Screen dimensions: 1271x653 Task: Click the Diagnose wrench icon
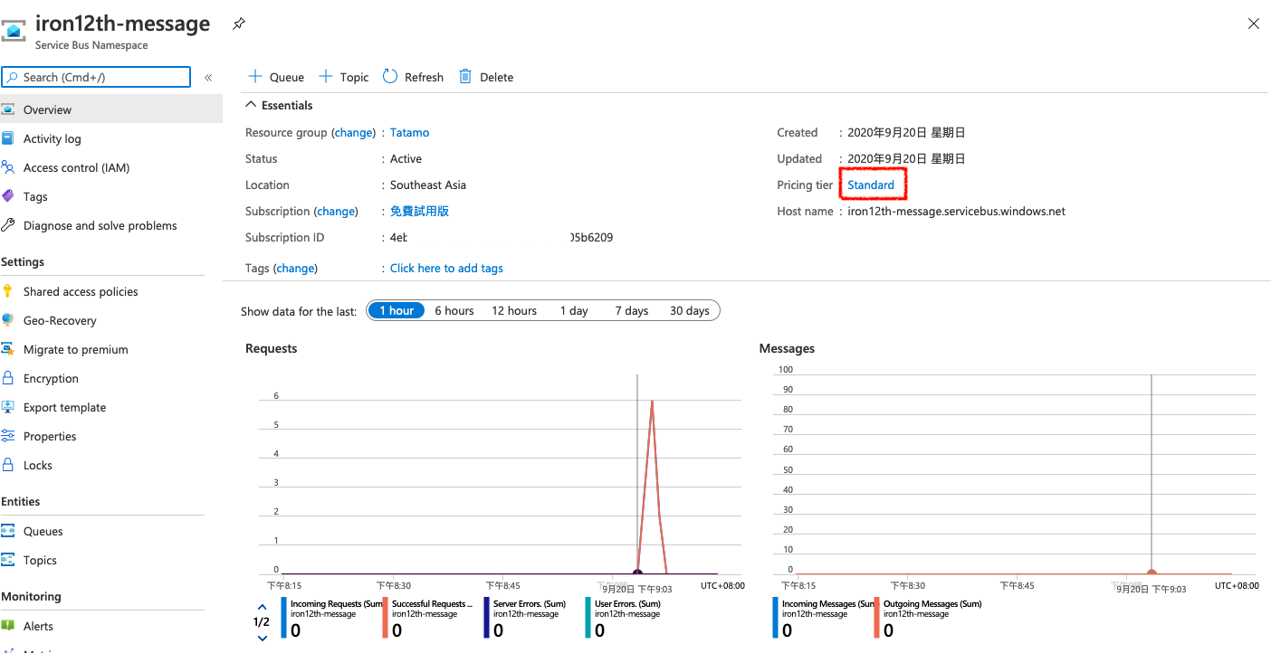(x=8, y=225)
